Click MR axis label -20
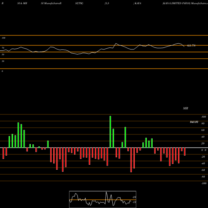 click(203, 157)
